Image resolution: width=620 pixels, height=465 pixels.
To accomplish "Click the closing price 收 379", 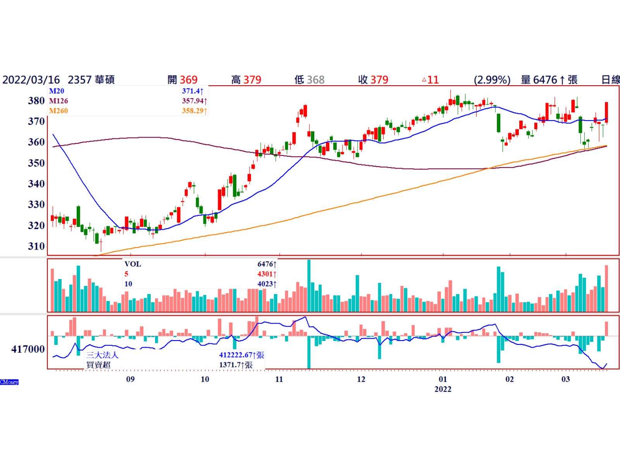I will pos(374,80).
